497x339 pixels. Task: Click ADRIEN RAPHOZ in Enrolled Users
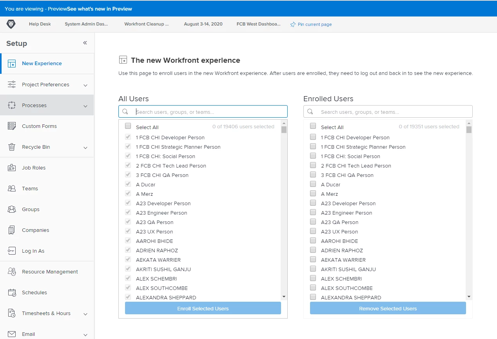coord(342,250)
